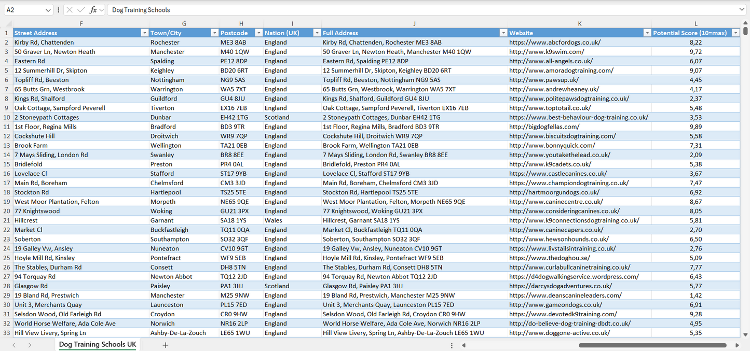Image resolution: width=750 pixels, height=351 pixels.
Task: Click the Cancel X icon in formula bar
Action: coord(70,10)
